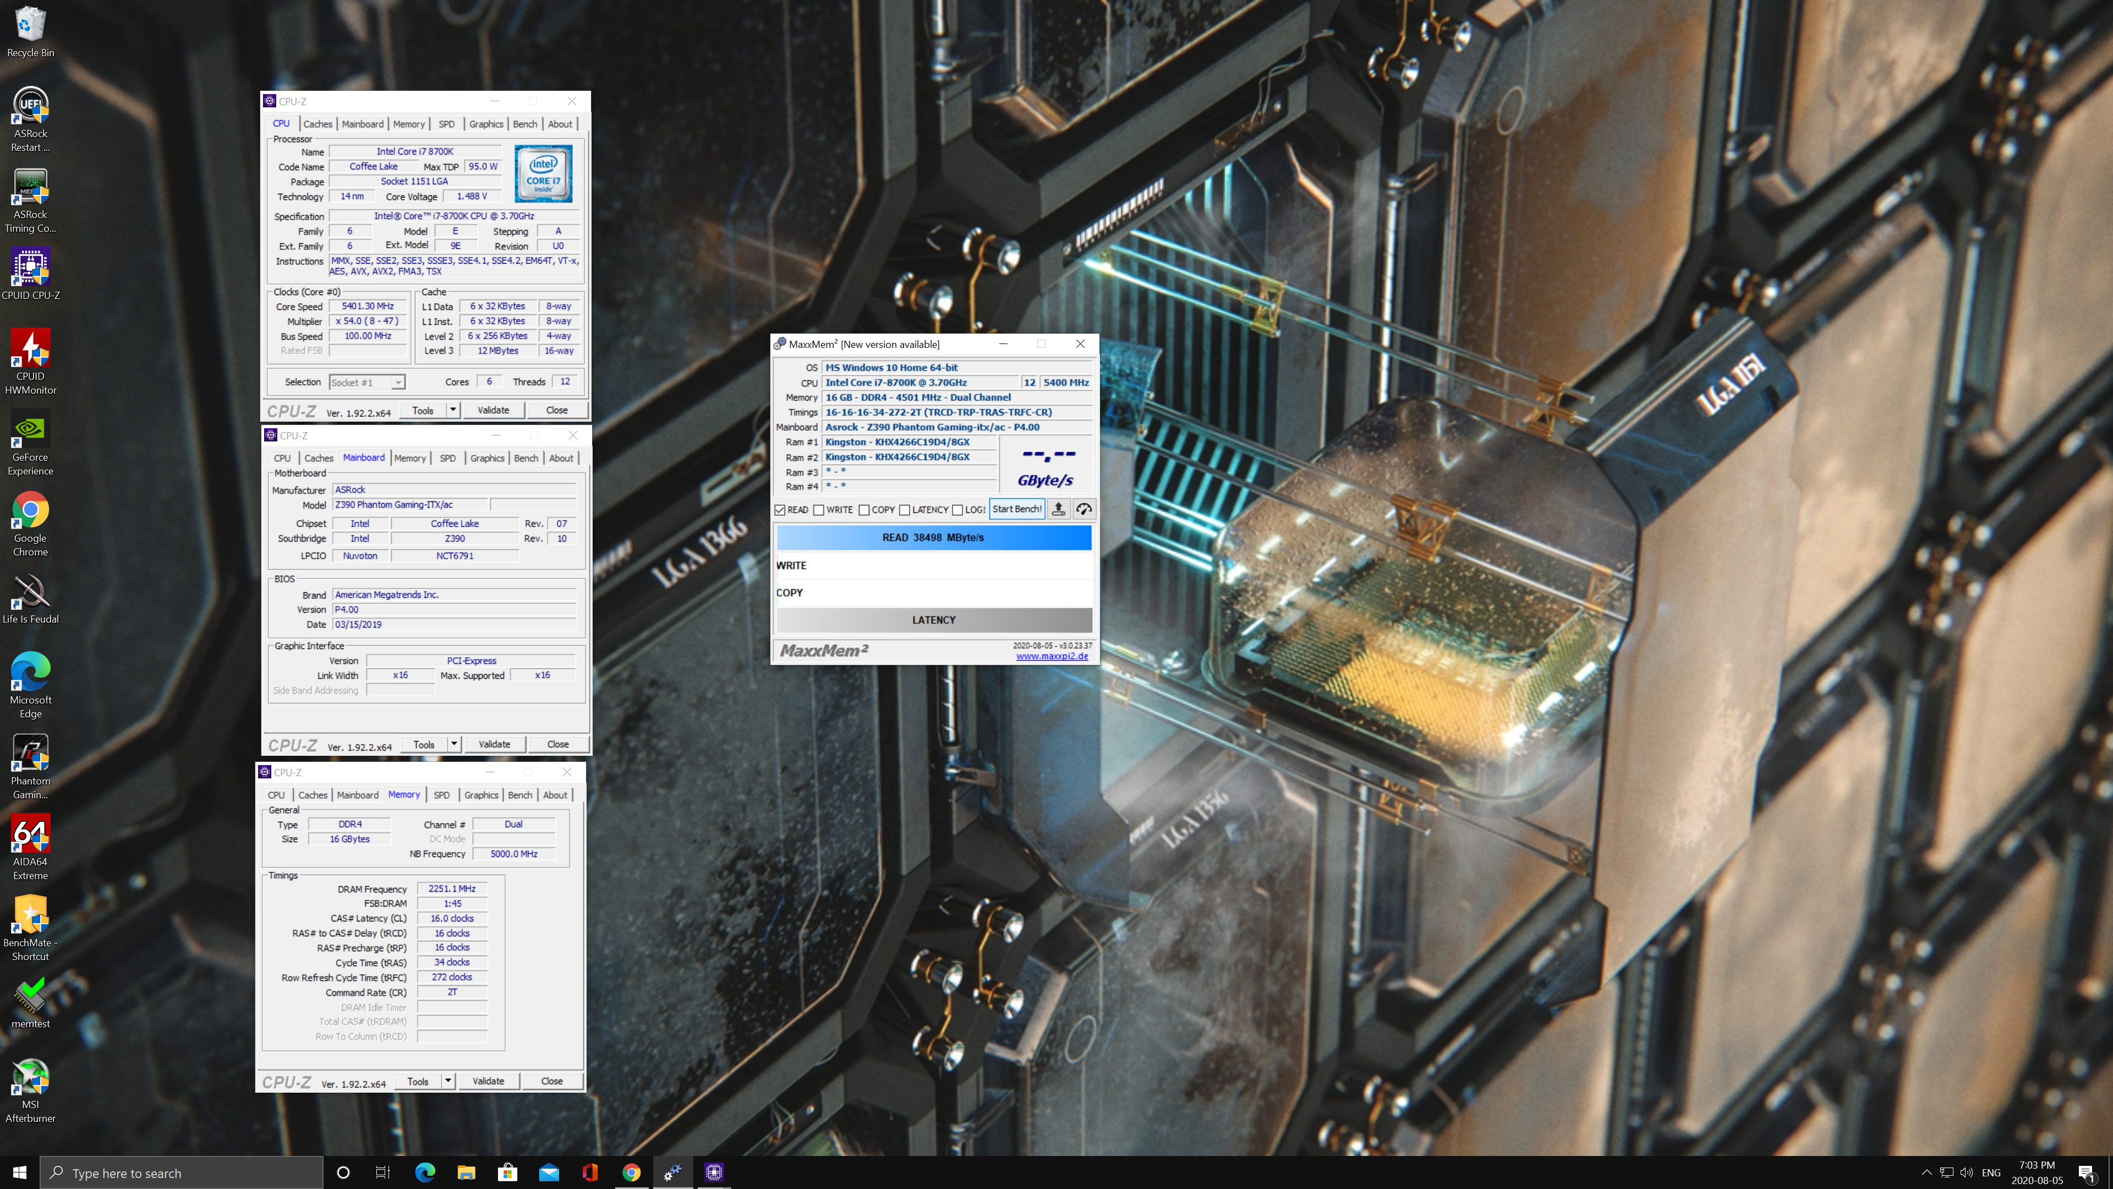Open BenchMate Shortcut desktop icon
This screenshot has width=2113, height=1189.
click(x=30, y=928)
